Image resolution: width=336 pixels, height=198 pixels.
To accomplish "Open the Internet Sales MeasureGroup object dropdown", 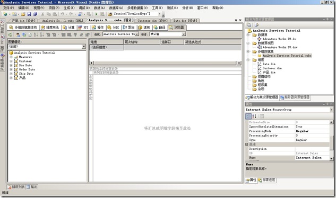I will (x=331, y=110).
